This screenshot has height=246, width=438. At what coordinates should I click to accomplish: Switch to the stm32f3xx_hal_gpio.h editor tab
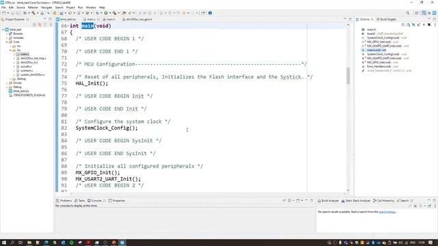[x=138, y=19]
